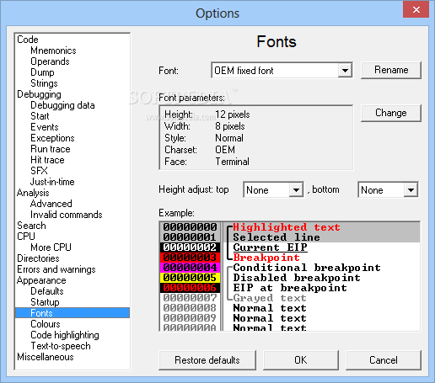The height and width of the screenshot is (383, 435).
Task: Confirm with the OK button
Action: [301, 360]
